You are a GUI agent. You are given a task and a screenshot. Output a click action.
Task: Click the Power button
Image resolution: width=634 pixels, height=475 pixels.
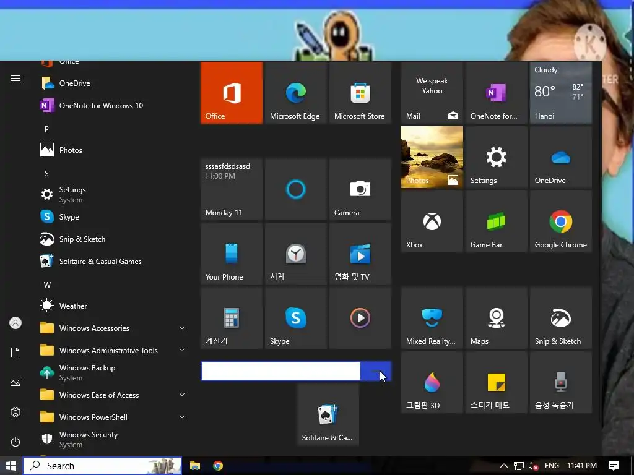[15, 442]
